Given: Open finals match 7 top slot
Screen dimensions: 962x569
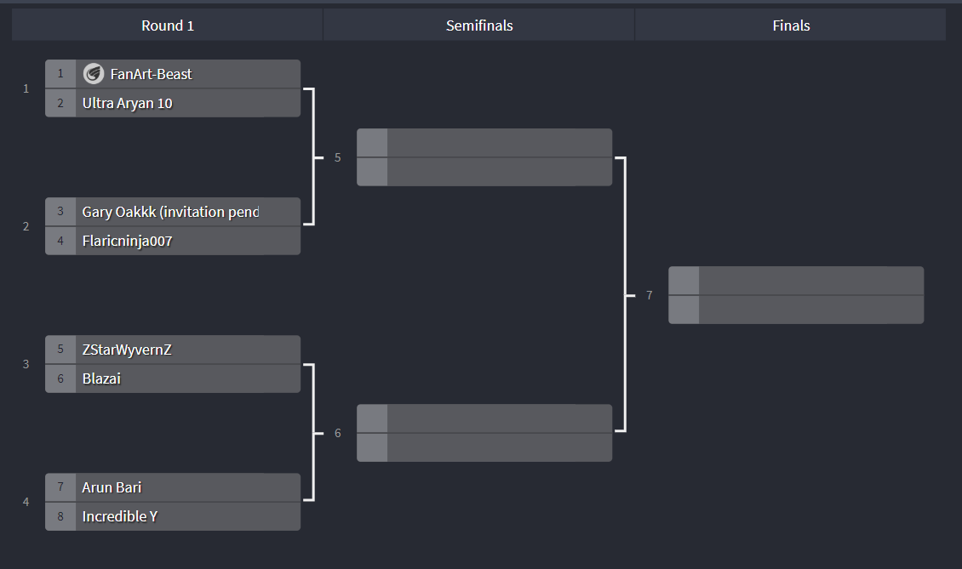Looking at the screenshot, I should click(x=796, y=280).
